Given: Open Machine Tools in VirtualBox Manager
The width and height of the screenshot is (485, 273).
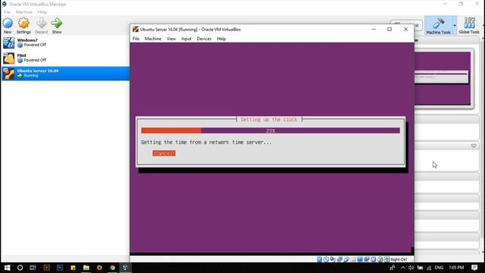Looking at the screenshot, I should (x=438, y=25).
